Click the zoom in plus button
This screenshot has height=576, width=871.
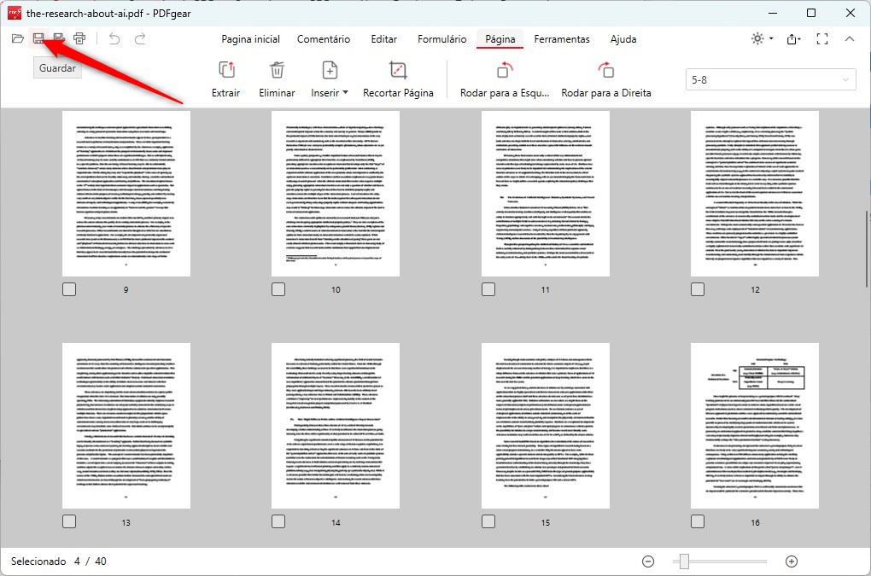pyautogui.click(x=790, y=561)
